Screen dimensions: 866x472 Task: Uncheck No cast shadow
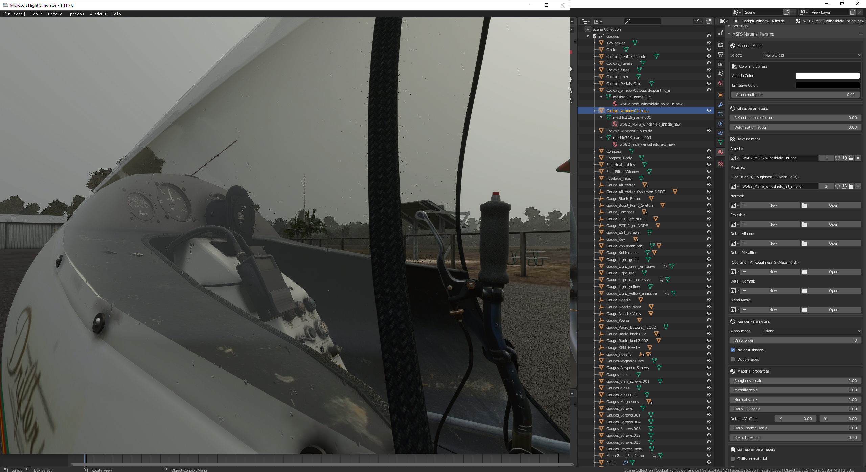733,350
